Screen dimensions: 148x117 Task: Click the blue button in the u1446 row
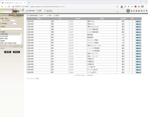[x=138, y=30]
